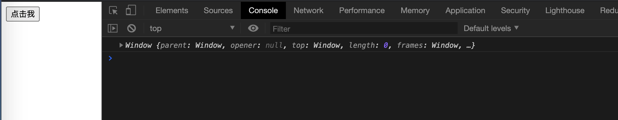Activate the inspect element picker icon

click(x=113, y=10)
